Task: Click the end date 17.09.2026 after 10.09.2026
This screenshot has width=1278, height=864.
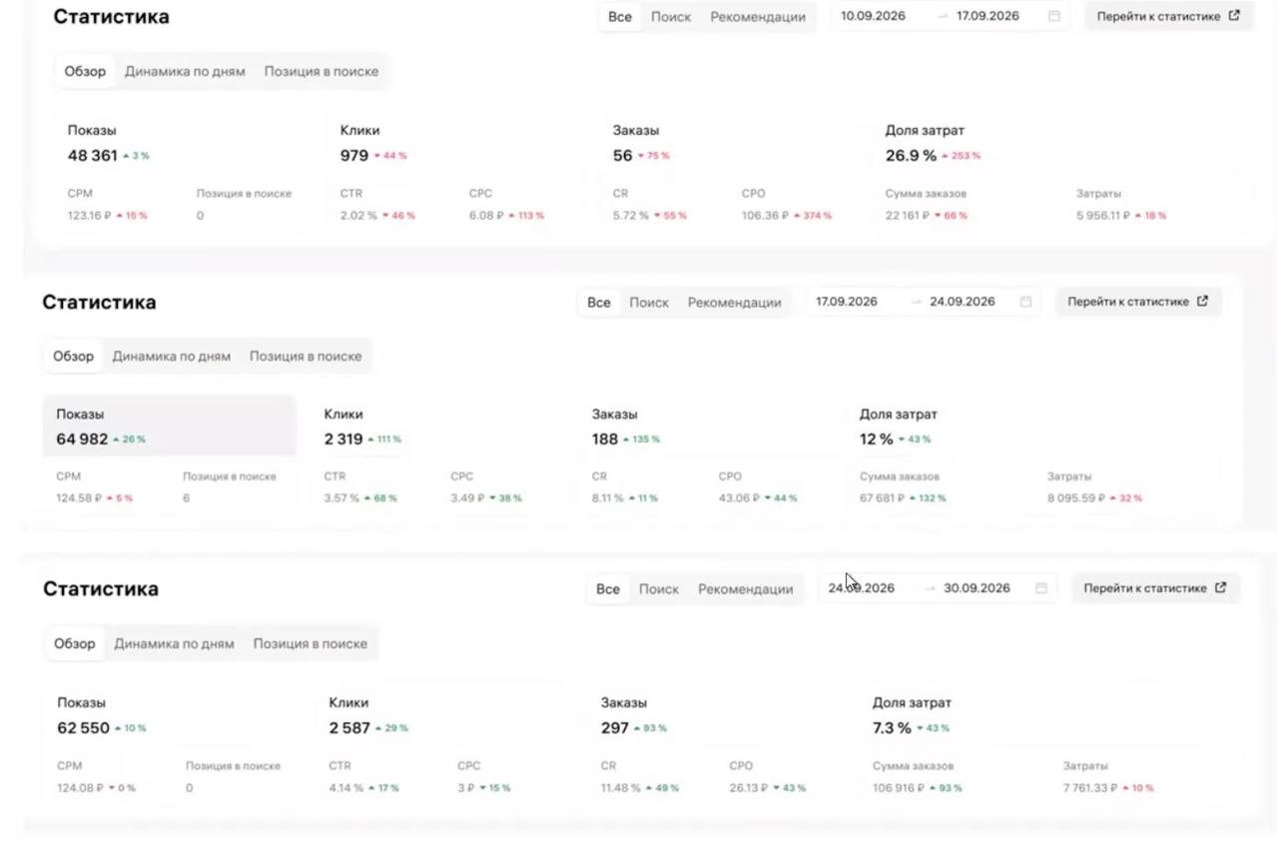Action: point(987,16)
